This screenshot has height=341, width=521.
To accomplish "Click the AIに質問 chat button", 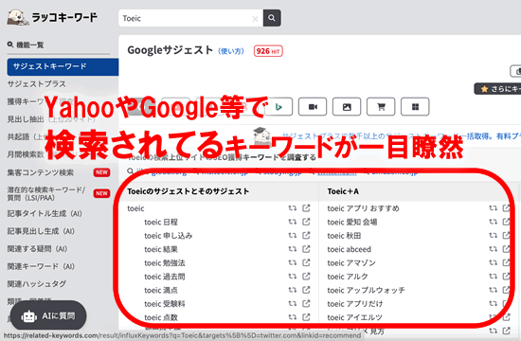I will tap(48, 316).
